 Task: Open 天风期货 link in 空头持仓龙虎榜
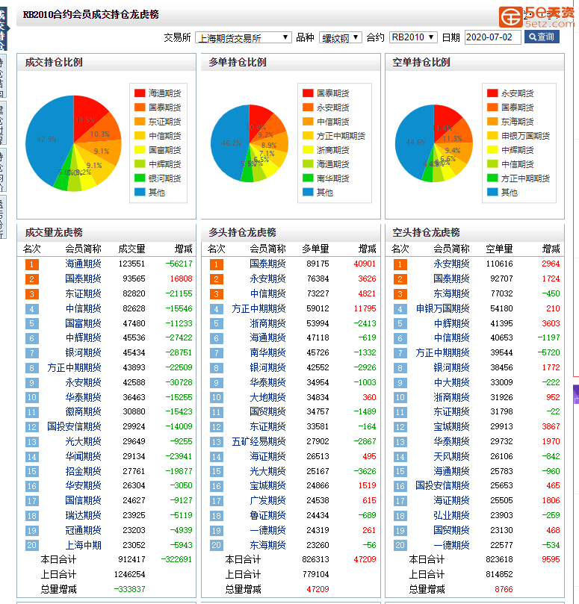tap(451, 457)
